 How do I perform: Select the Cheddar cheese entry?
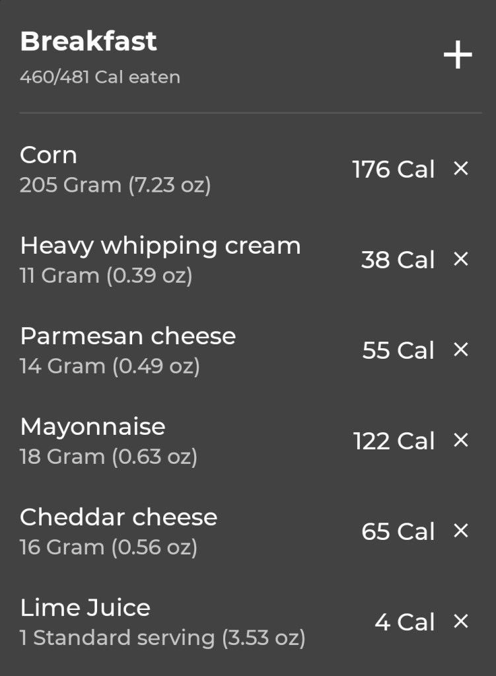(x=119, y=517)
